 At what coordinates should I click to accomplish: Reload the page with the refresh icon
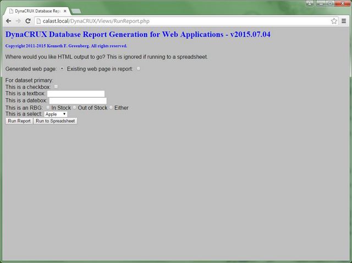28,21
